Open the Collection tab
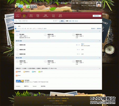This screenshot has height=106, width=119. tap(45, 16)
